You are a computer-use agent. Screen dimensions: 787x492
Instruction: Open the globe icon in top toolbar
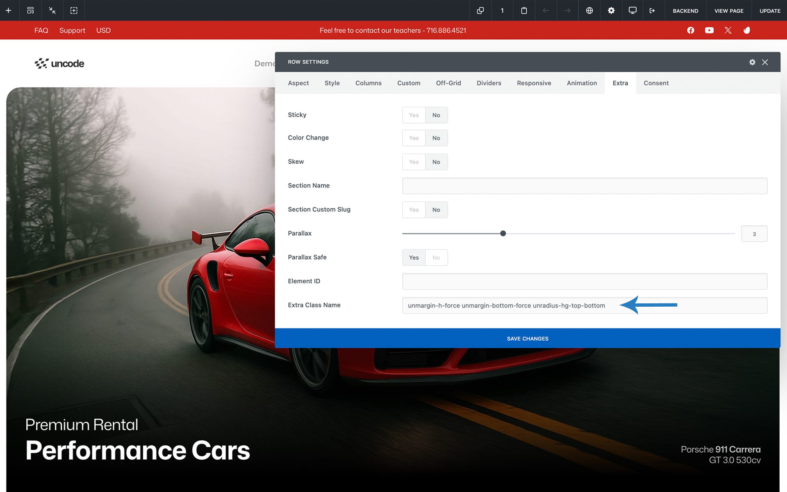click(x=589, y=11)
